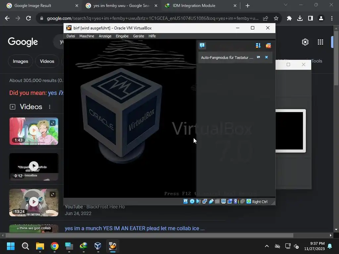Close the IDM Integration Module tab
This screenshot has height=254, width=339.
pos(235,6)
